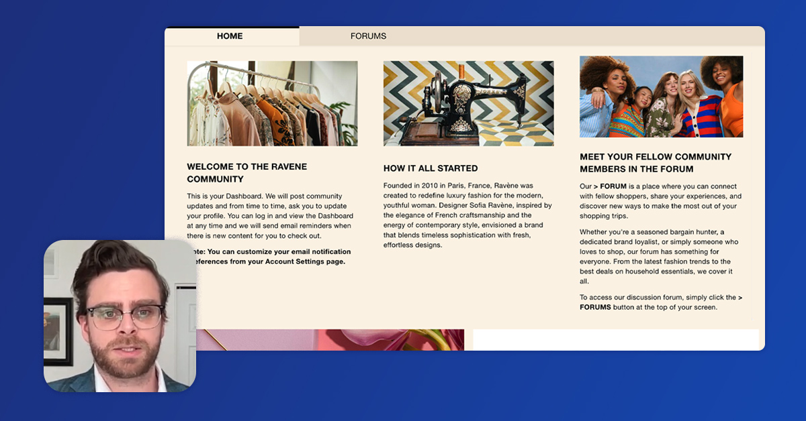Switch to the HOME tab
806x421 pixels.
[230, 36]
